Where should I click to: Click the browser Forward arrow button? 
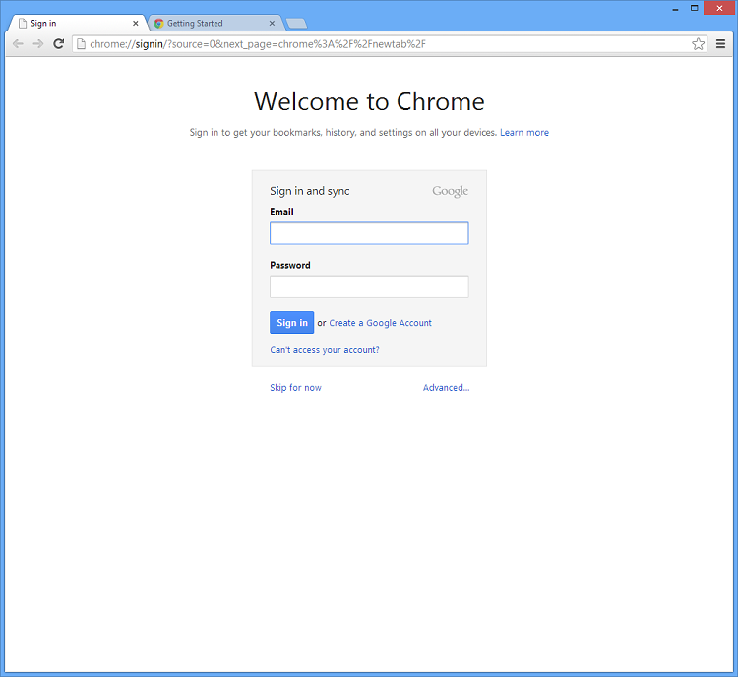coord(38,44)
